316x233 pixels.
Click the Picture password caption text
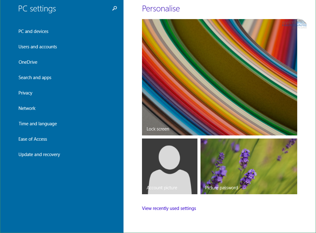221,188
